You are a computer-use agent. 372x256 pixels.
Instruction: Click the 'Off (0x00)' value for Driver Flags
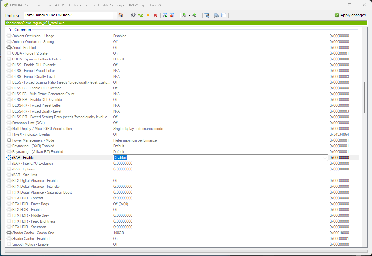tap(121, 204)
